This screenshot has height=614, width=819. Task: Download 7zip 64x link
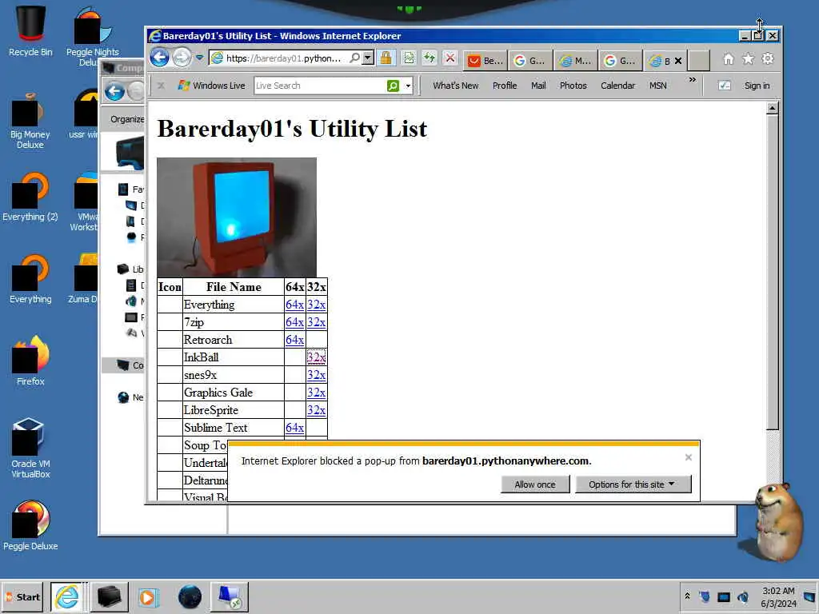(294, 322)
